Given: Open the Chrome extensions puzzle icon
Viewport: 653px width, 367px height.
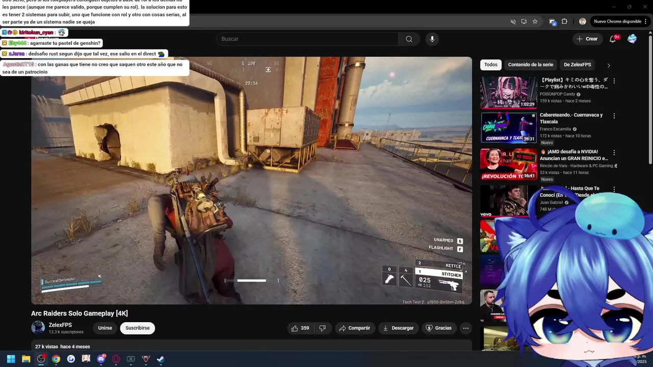Looking at the screenshot, I should pos(564,21).
